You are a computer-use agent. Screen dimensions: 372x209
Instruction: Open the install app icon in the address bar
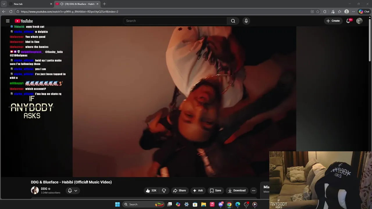click(x=312, y=12)
